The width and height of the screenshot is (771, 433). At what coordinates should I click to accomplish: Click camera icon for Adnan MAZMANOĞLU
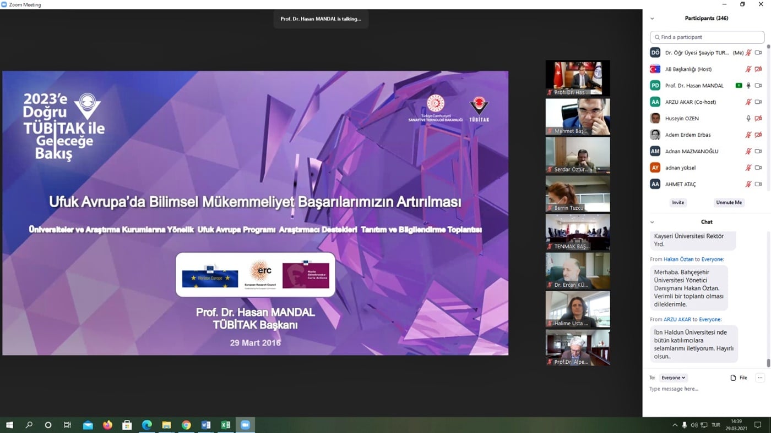[x=758, y=151]
